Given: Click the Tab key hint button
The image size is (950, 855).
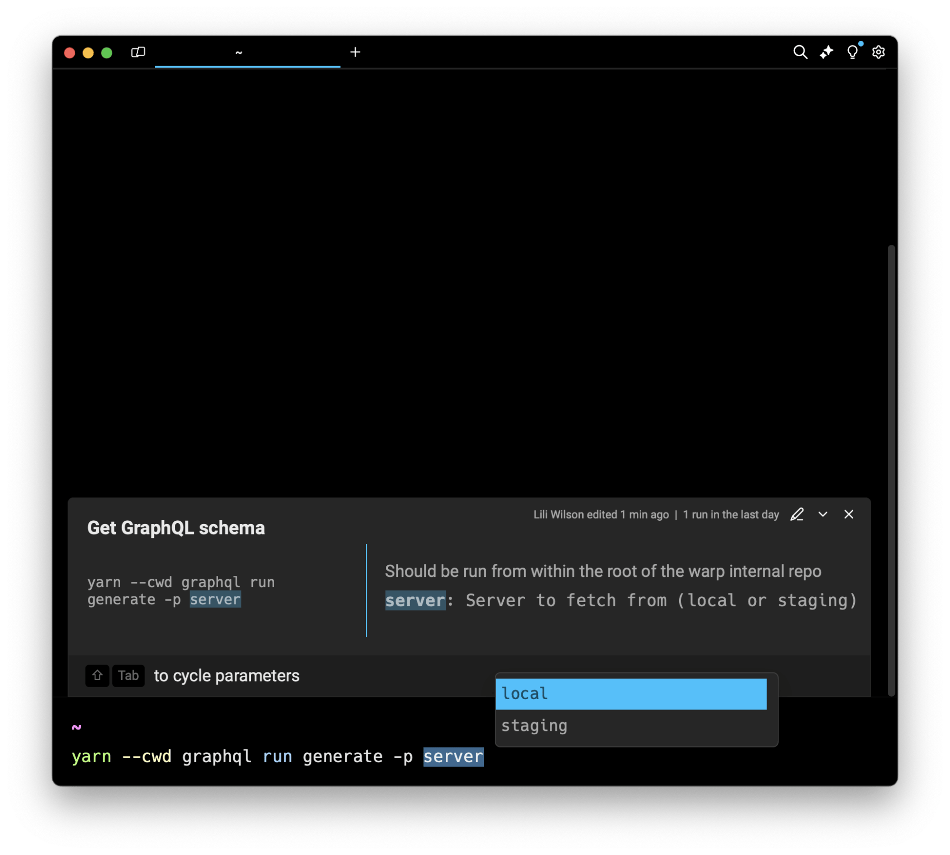Looking at the screenshot, I should (x=128, y=676).
